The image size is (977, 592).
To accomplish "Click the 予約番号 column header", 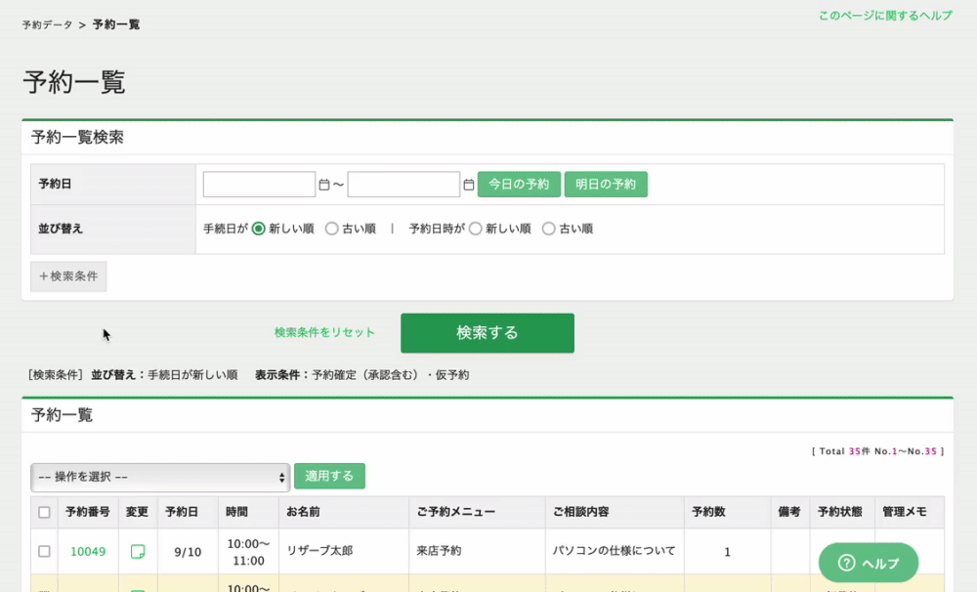I will [x=87, y=512].
